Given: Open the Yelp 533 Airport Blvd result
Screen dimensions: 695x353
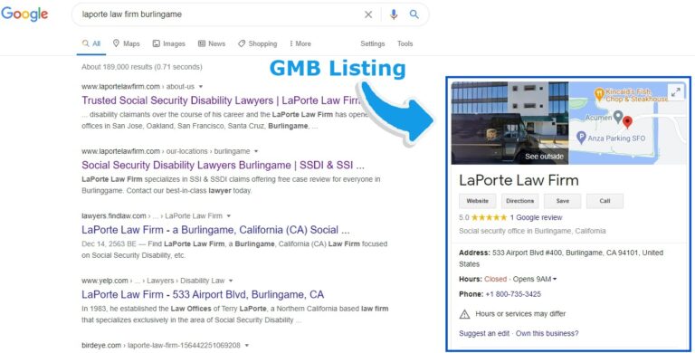Looking at the screenshot, I should (x=203, y=294).
